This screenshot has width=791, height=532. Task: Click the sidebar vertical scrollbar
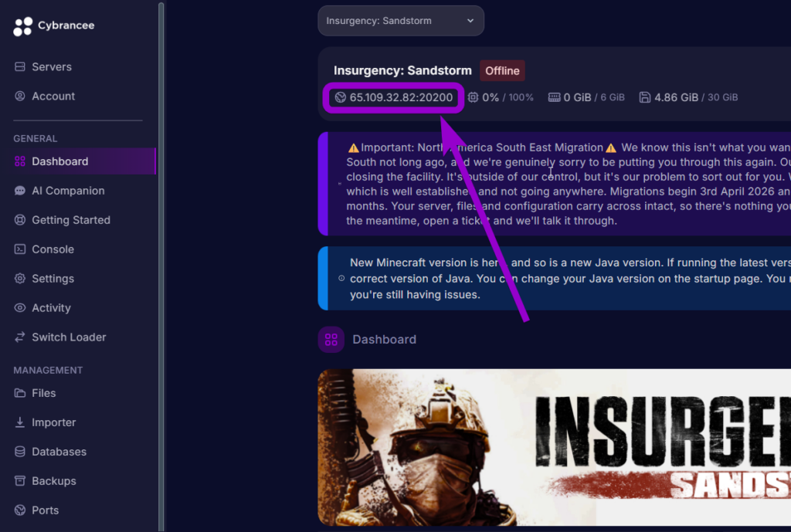click(161, 266)
